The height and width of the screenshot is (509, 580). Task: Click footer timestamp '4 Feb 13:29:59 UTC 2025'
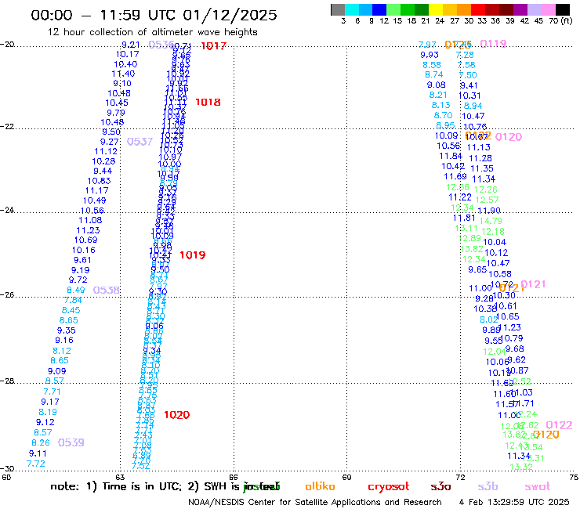pyautogui.click(x=514, y=502)
